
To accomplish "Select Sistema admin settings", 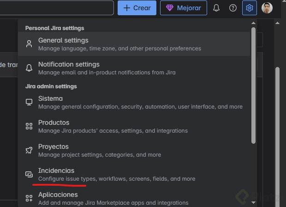I will (50, 98).
